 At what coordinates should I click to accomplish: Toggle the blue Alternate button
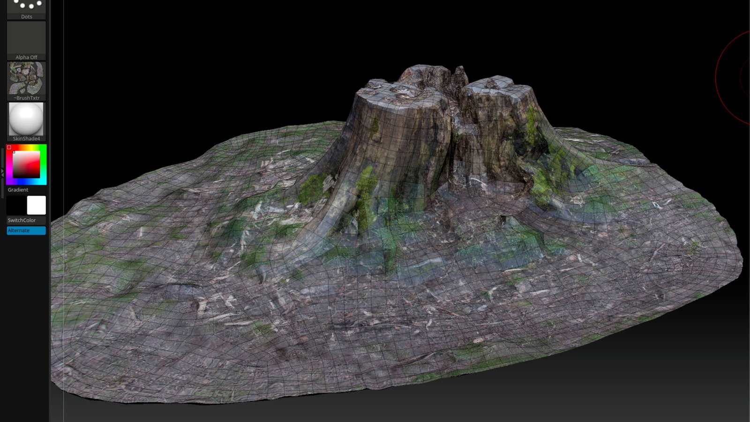26,230
